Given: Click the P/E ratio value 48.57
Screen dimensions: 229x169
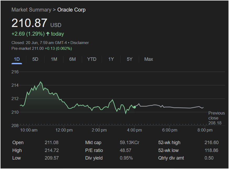Looking at the screenshot, I should click(126, 150).
